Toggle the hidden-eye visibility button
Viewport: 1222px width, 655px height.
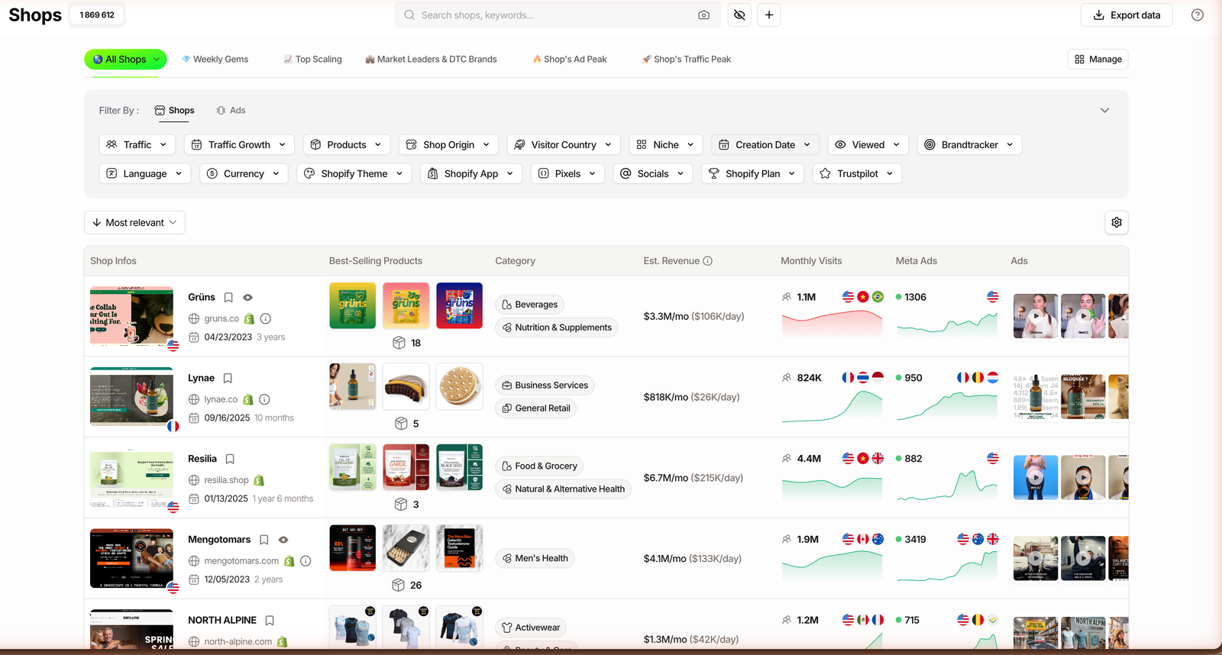[739, 15]
